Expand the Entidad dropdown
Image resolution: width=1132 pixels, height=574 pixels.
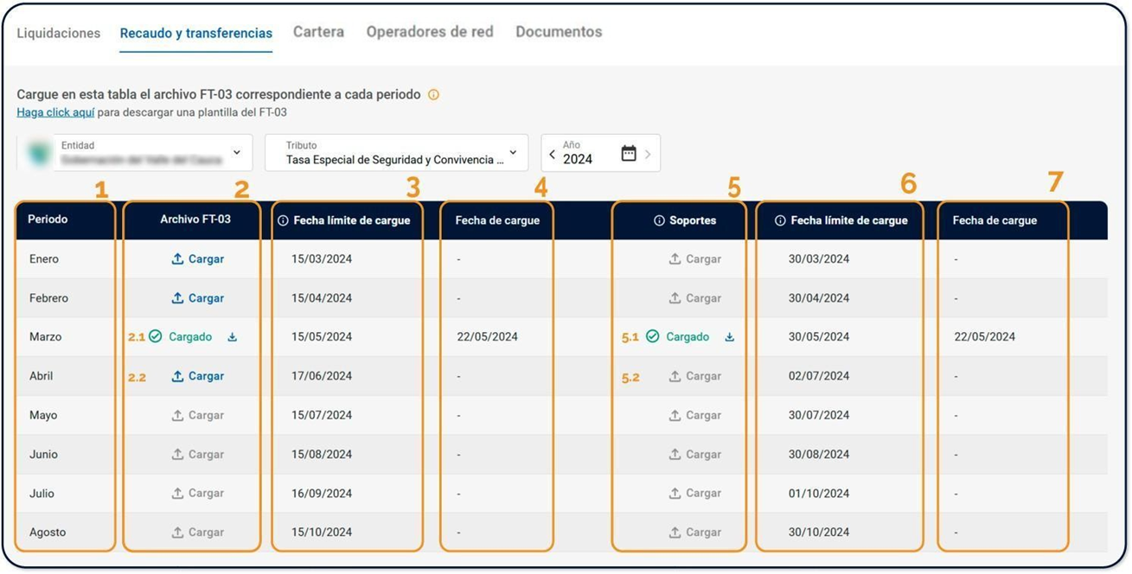click(x=237, y=153)
